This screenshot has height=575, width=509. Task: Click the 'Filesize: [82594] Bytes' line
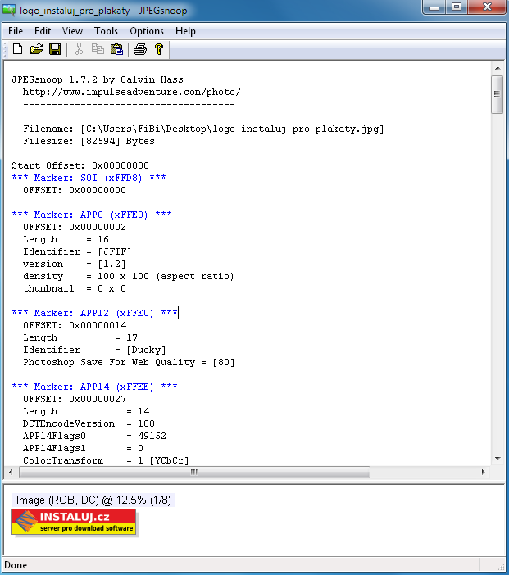(x=89, y=141)
